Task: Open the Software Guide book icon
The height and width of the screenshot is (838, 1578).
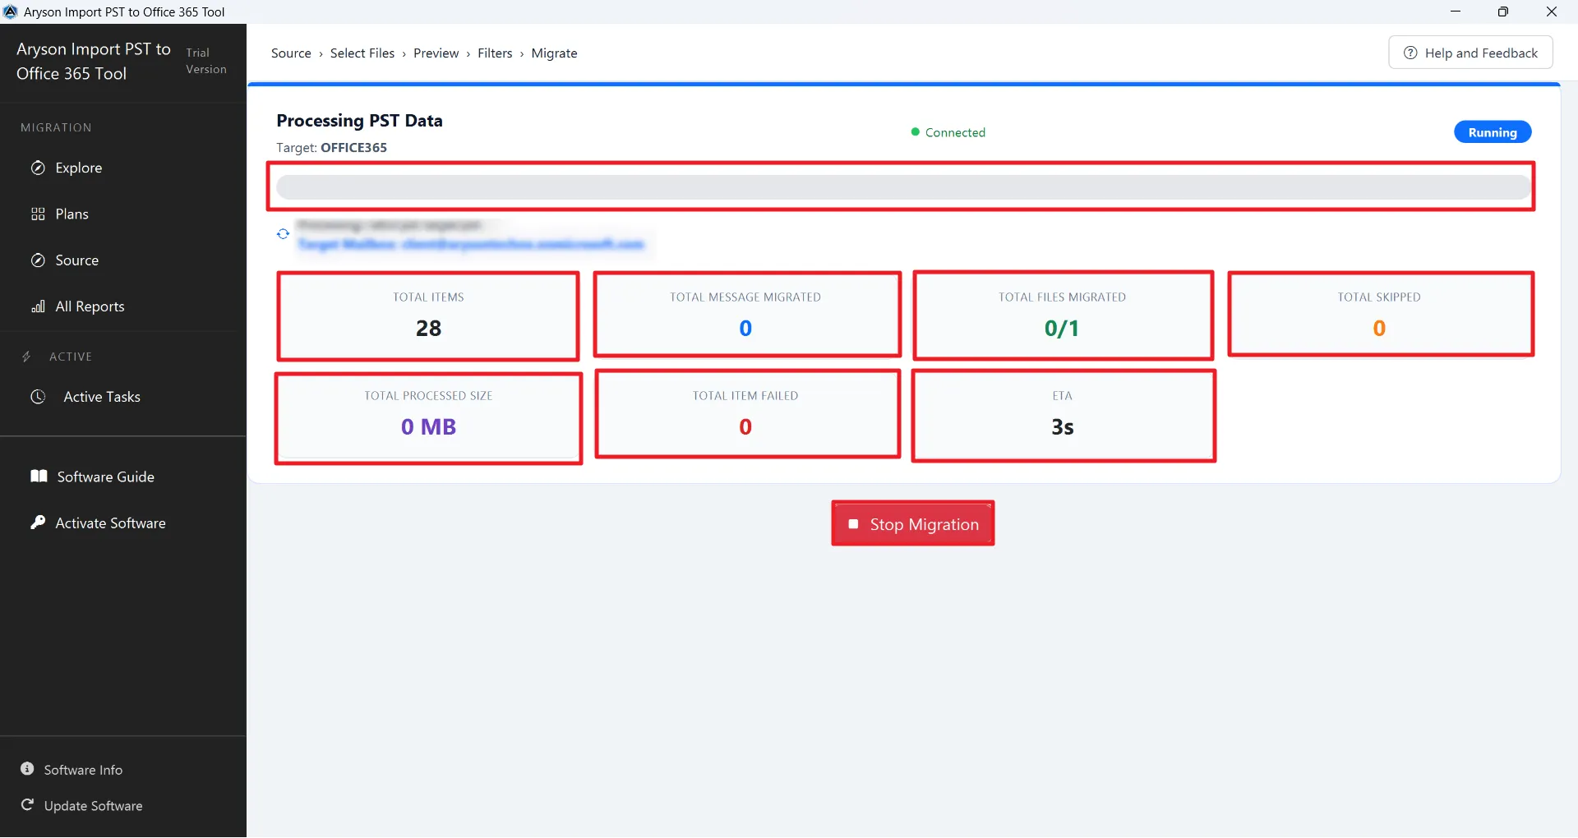Action: pos(38,476)
